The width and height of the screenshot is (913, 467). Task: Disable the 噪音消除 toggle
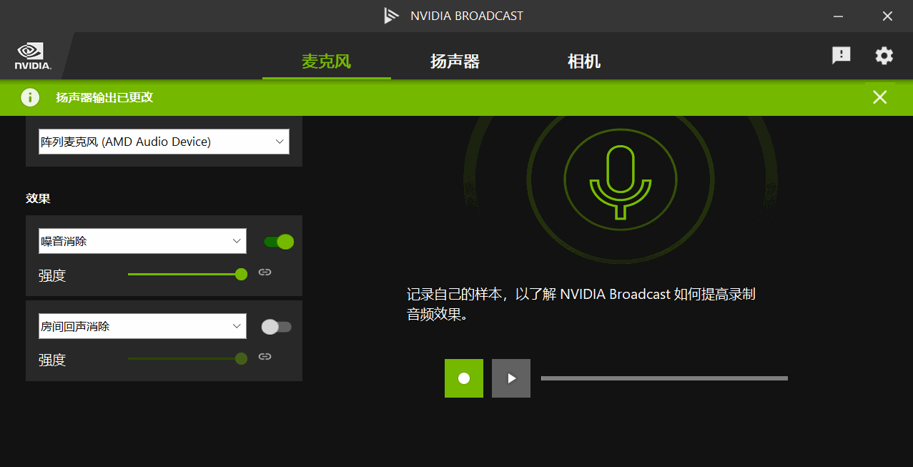point(279,242)
